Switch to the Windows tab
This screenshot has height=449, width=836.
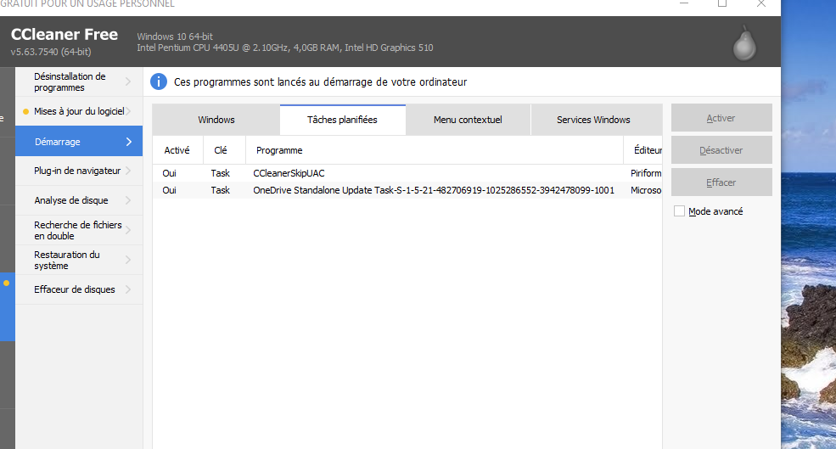click(216, 120)
